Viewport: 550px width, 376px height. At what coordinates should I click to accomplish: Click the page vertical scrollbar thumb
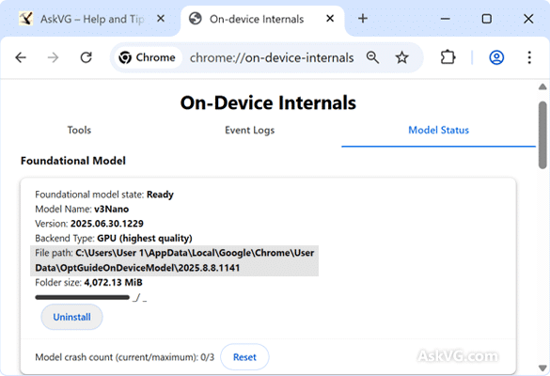point(542,135)
